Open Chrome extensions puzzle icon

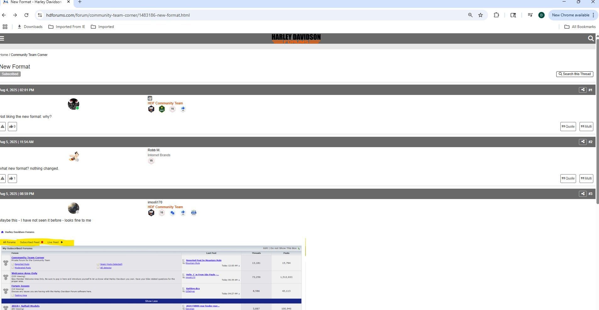click(x=496, y=15)
